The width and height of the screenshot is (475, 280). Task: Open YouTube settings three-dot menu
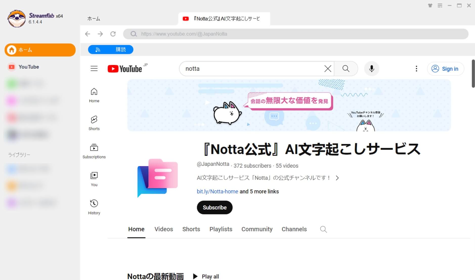click(416, 69)
